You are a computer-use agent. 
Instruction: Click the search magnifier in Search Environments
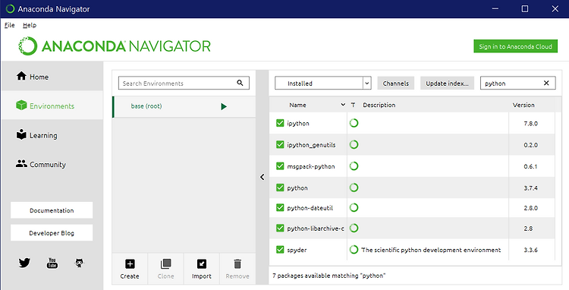coord(240,83)
